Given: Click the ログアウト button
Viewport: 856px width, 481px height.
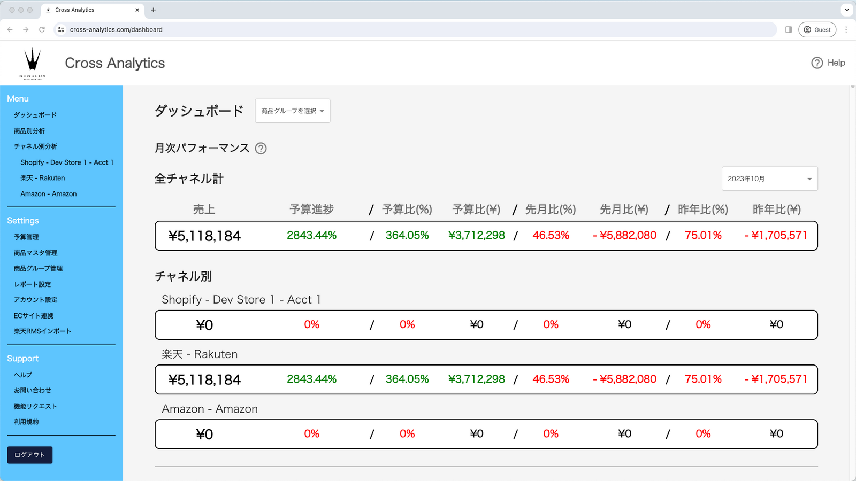Looking at the screenshot, I should tap(29, 455).
